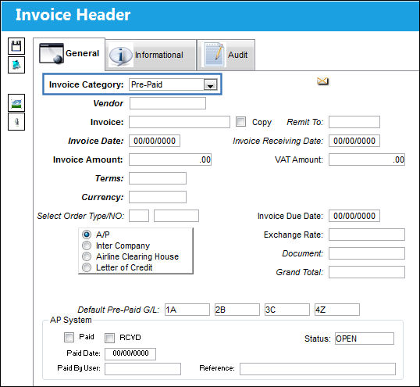Click the Invoice number field
Viewport: 420px width, 387px height.
click(180, 122)
